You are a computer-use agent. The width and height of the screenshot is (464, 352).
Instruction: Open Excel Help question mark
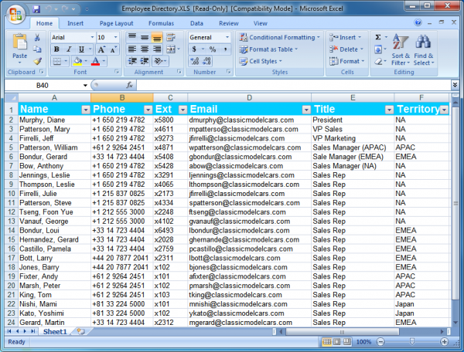click(x=418, y=22)
